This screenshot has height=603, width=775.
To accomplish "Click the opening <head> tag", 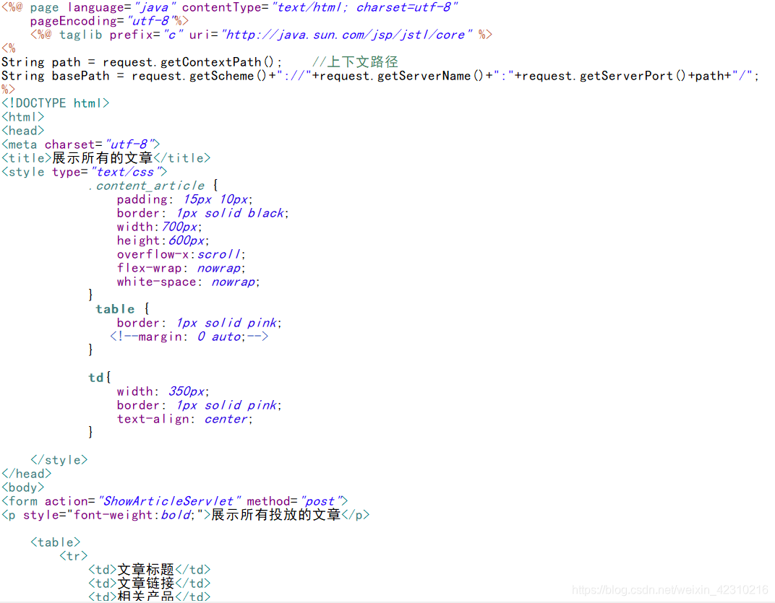I will [22, 131].
